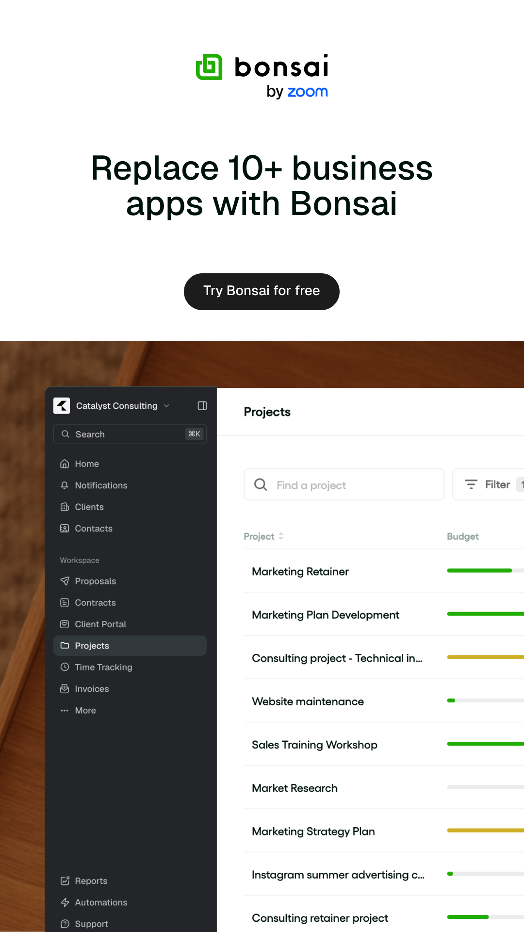Click the Home house icon
The width and height of the screenshot is (524, 932).
click(65, 464)
